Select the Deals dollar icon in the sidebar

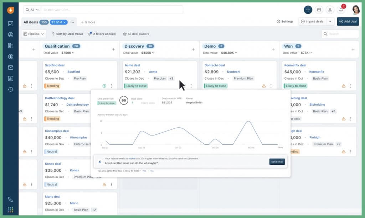click(x=10, y=56)
